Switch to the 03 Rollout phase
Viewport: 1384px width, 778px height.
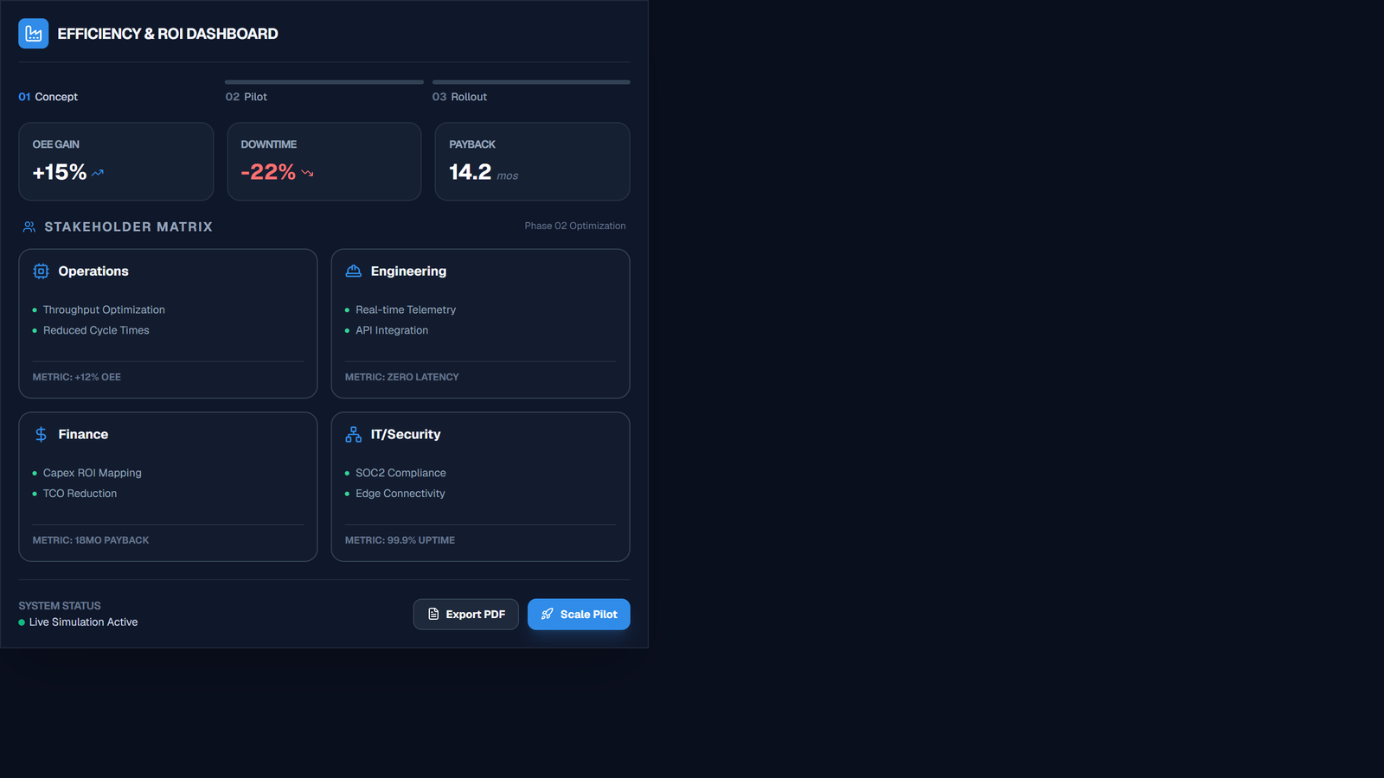coord(459,96)
